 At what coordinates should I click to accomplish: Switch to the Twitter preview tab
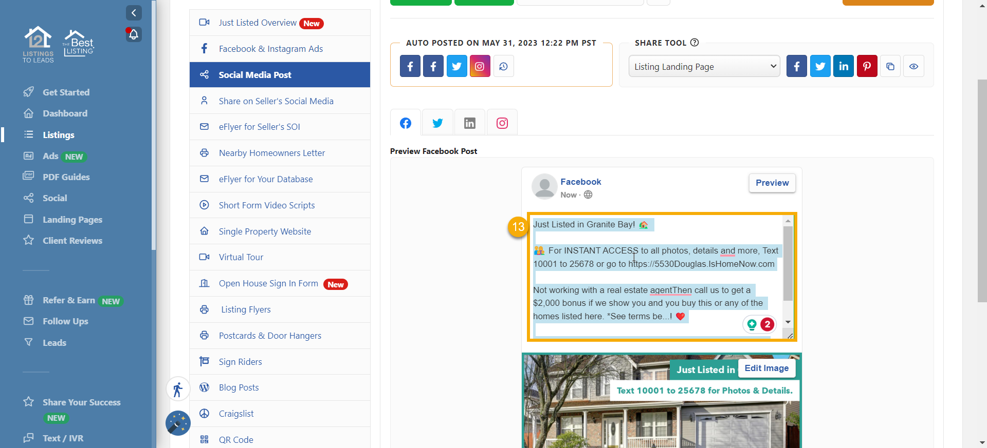(x=437, y=123)
